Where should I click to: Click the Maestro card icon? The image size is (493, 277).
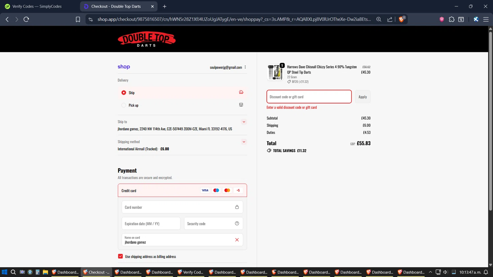(216, 190)
